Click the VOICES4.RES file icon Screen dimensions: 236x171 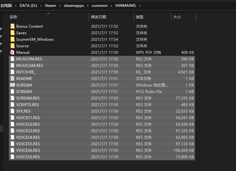pos(12,137)
